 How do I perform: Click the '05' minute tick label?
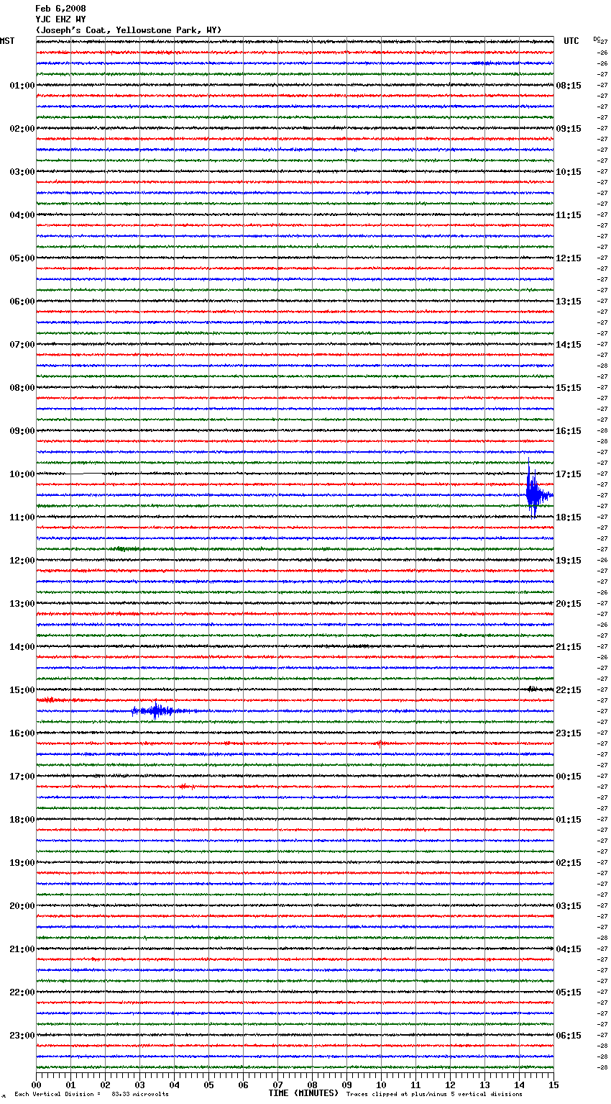point(208,1085)
